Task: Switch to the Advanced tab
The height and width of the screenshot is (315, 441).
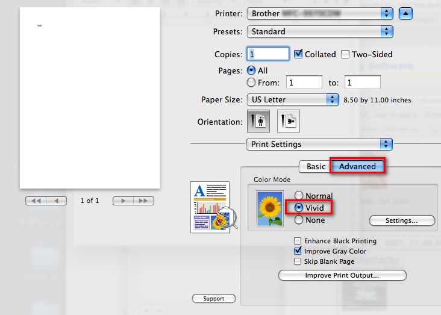Action: 357,166
